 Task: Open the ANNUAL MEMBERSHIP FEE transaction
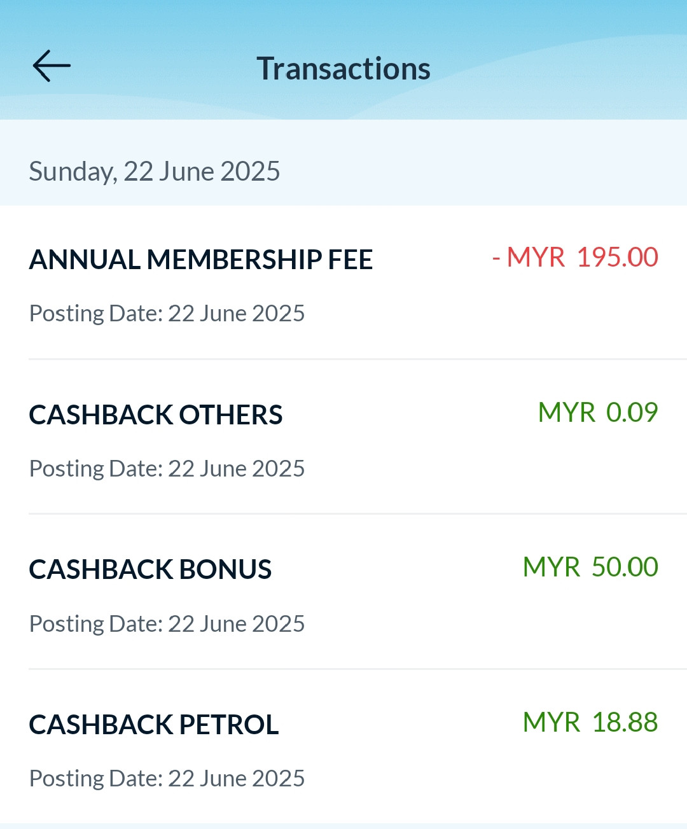[343, 282]
